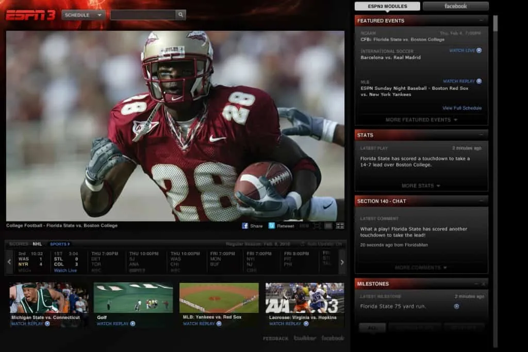Click play icon for Golf replay
The image size is (528, 352).
click(133, 324)
